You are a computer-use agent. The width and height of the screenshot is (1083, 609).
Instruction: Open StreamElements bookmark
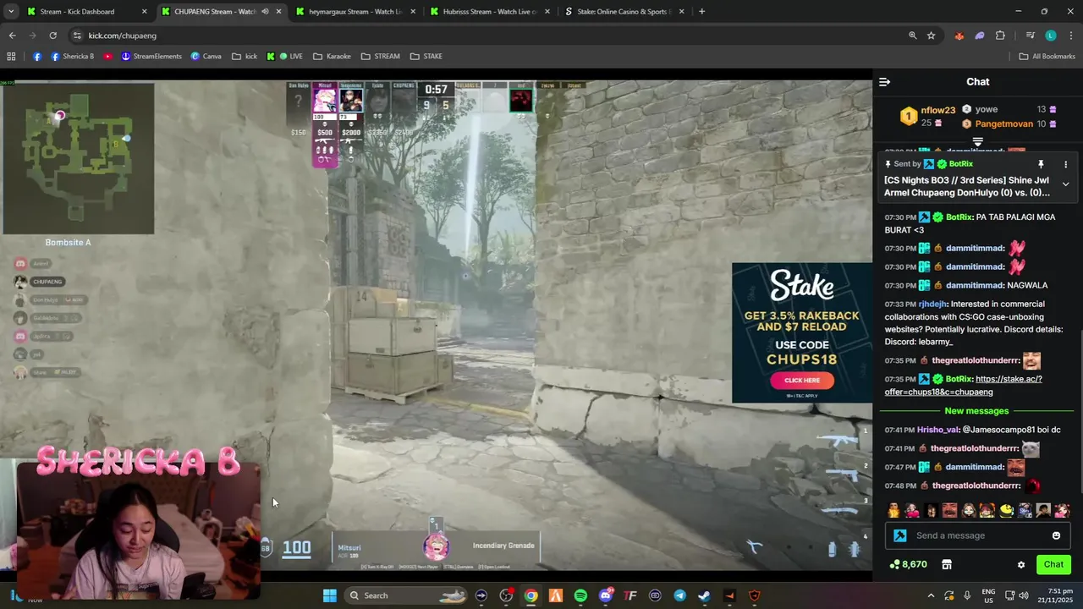151,57
